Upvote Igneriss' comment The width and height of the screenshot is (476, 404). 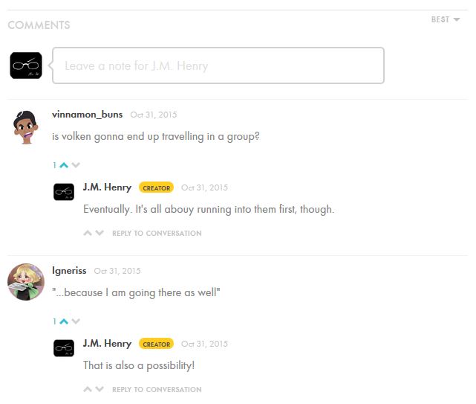point(64,321)
